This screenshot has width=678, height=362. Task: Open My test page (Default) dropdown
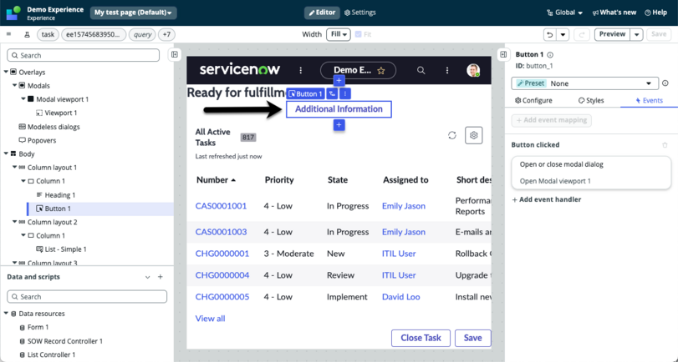(x=133, y=13)
